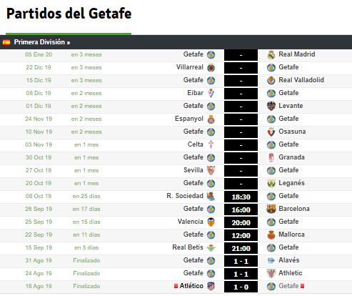Image resolution: width=352 pixels, height=296 pixels.
Task: Click the Real Valladolid crest icon
Action: click(271, 81)
